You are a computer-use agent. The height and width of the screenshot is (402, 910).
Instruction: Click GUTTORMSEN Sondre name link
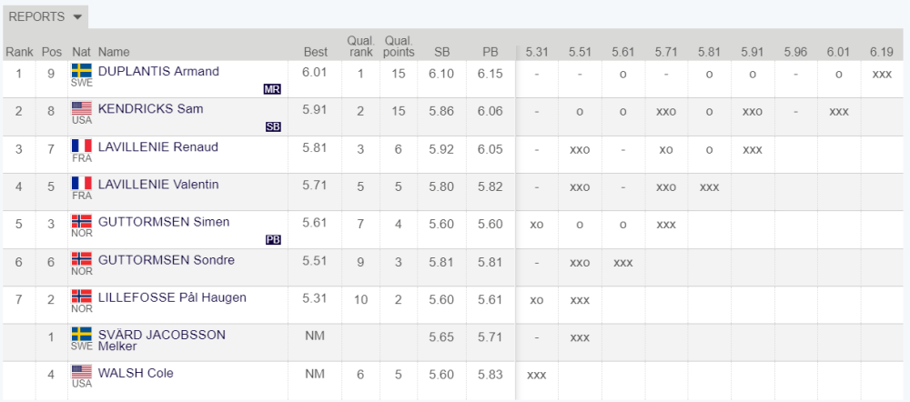pos(167,260)
